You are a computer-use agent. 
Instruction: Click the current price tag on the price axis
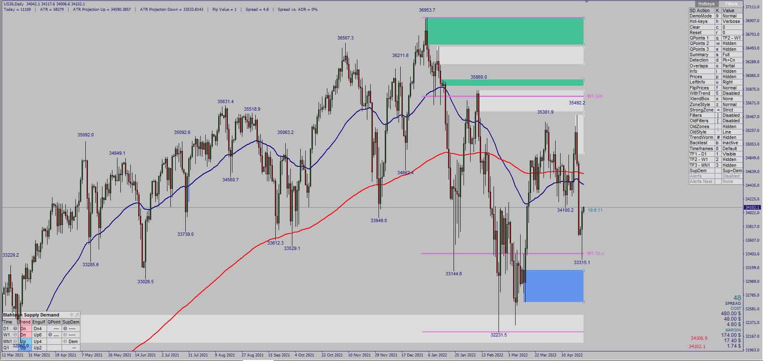point(753,207)
